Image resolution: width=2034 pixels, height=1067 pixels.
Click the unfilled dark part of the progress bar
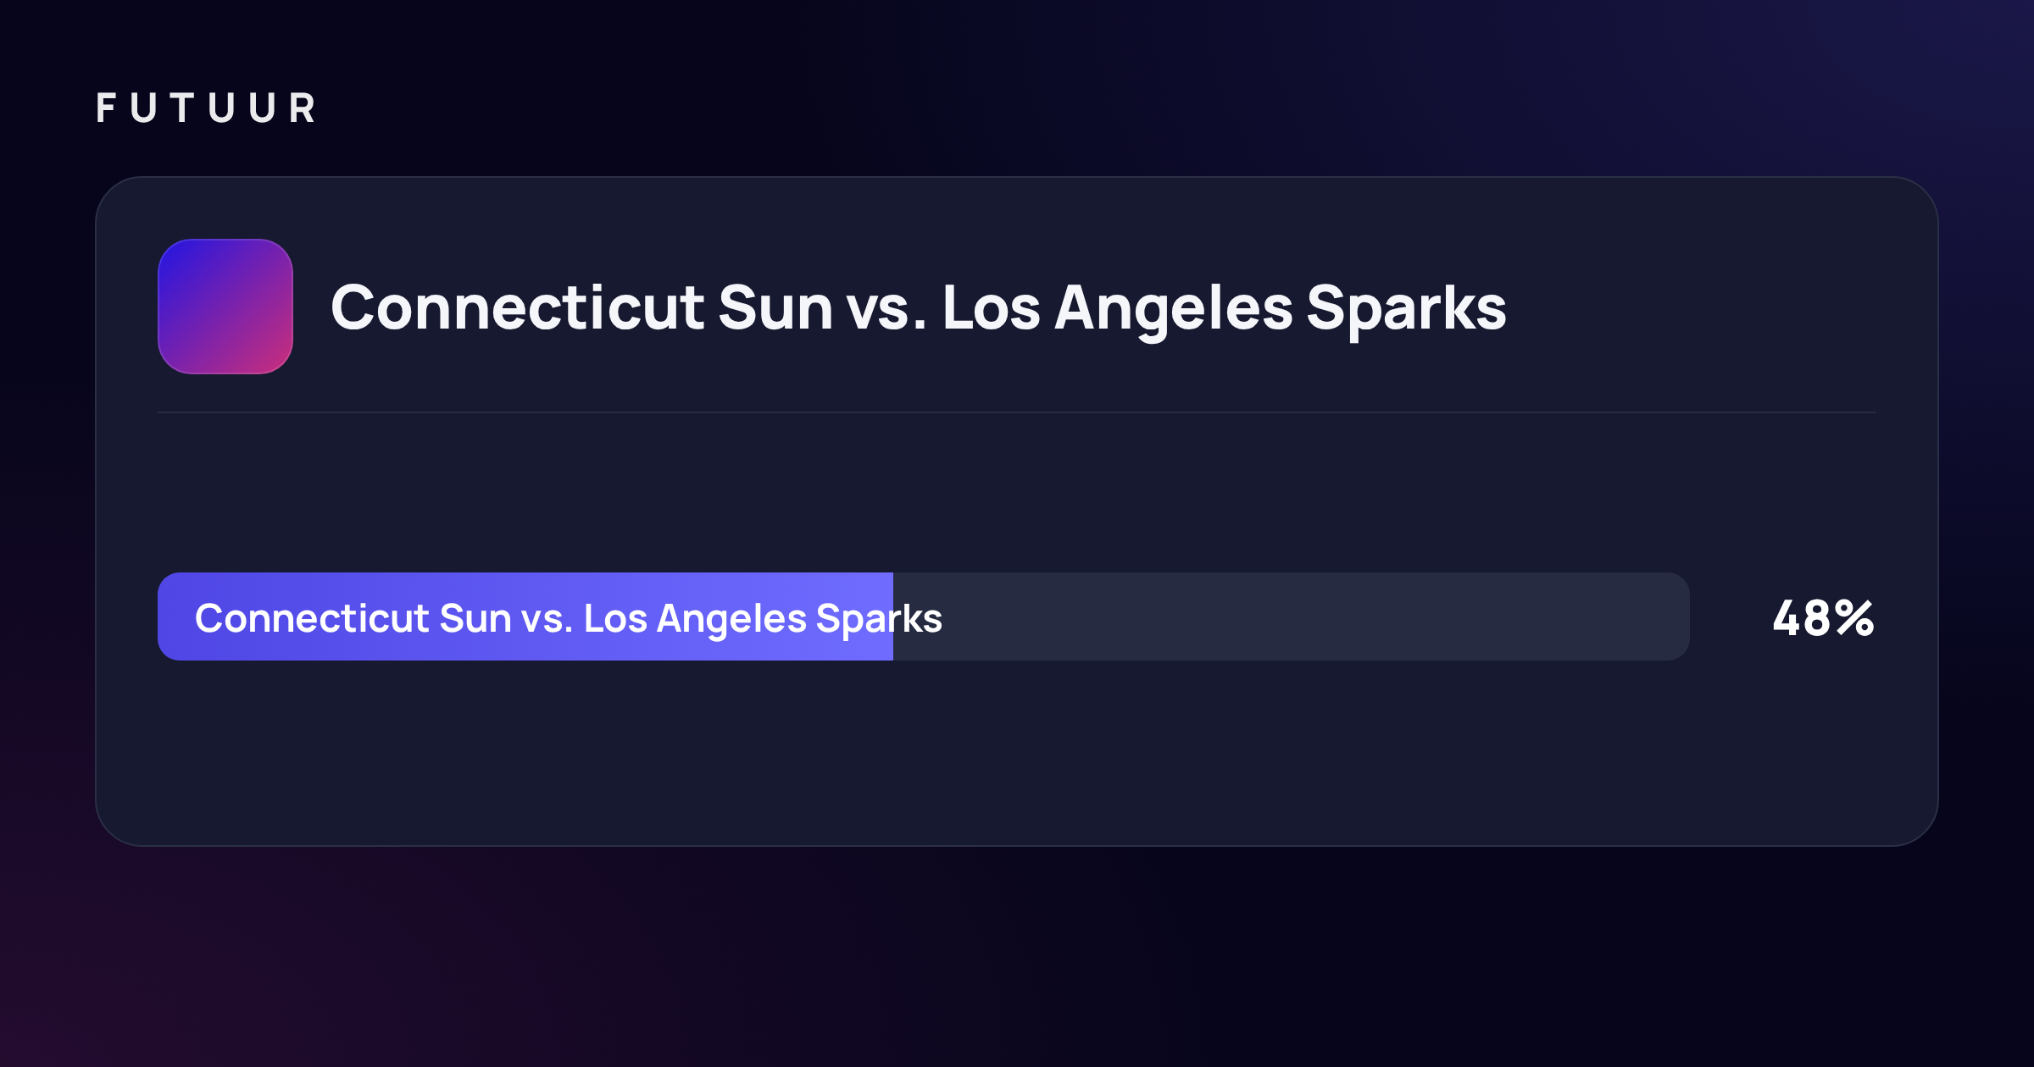click(1292, 616)
